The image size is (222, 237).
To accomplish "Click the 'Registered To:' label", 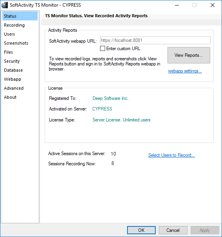I will (63, 98).
